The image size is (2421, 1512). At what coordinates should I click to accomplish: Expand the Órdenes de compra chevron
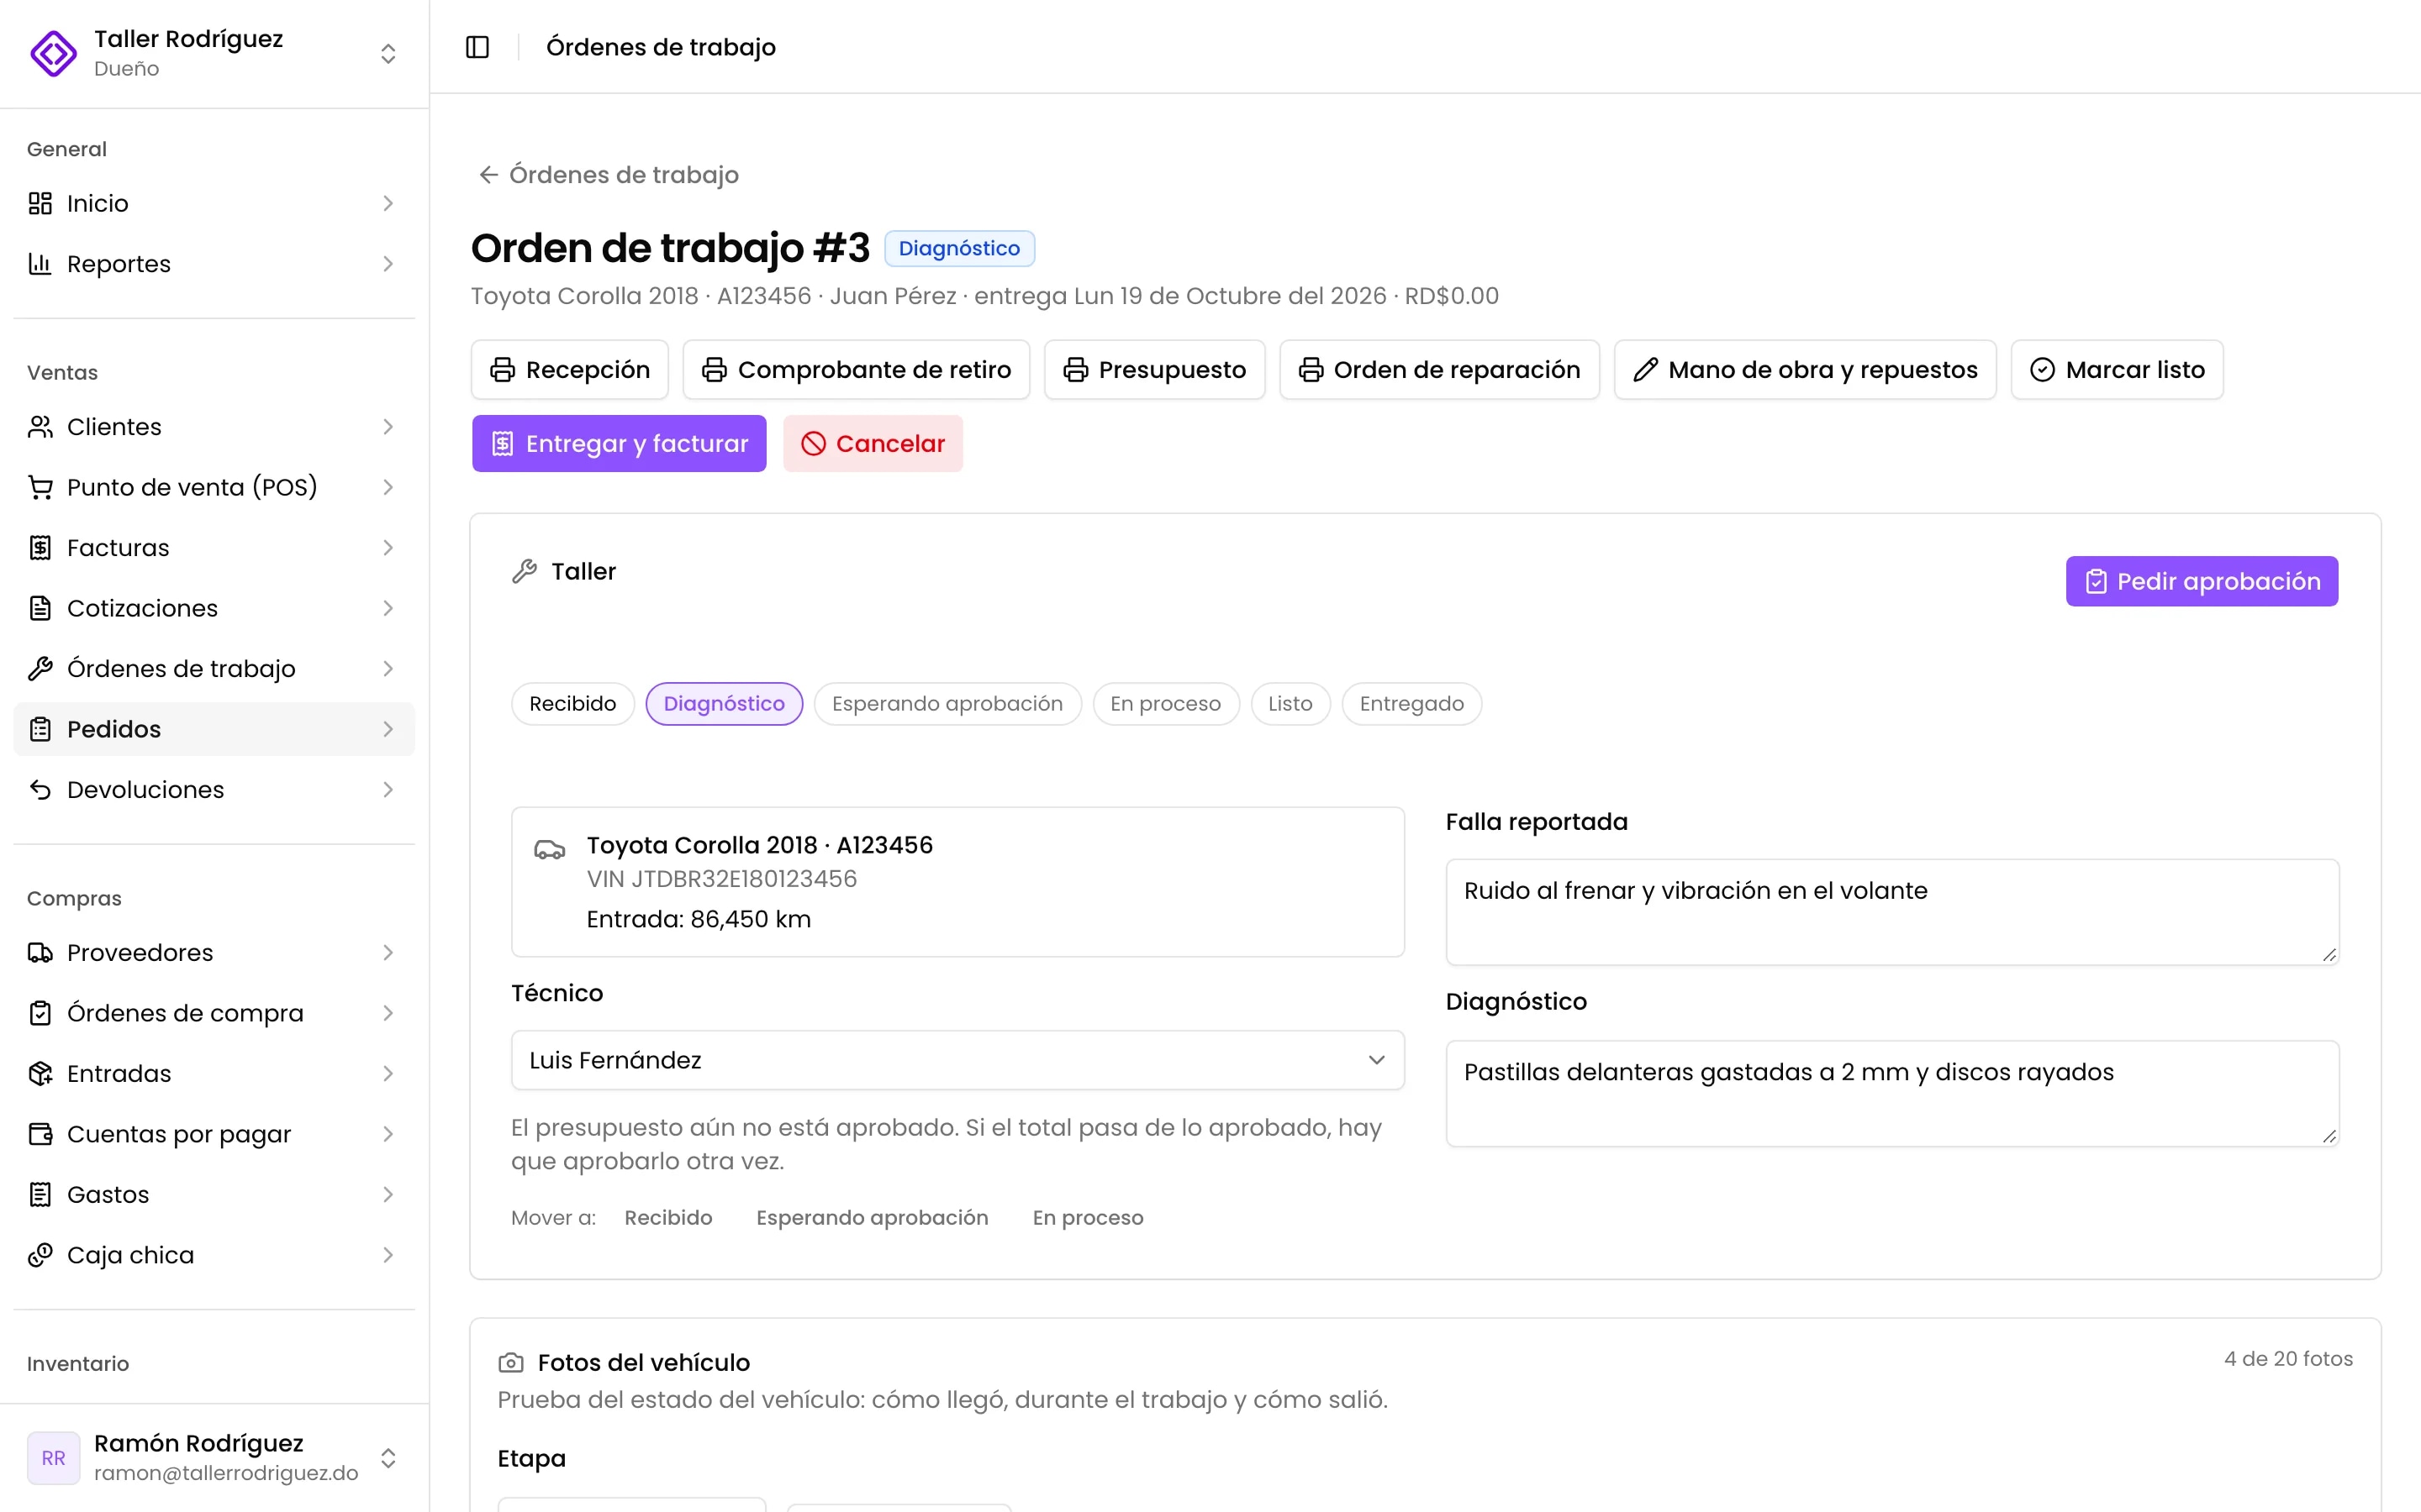click(x=388, y=1013)
